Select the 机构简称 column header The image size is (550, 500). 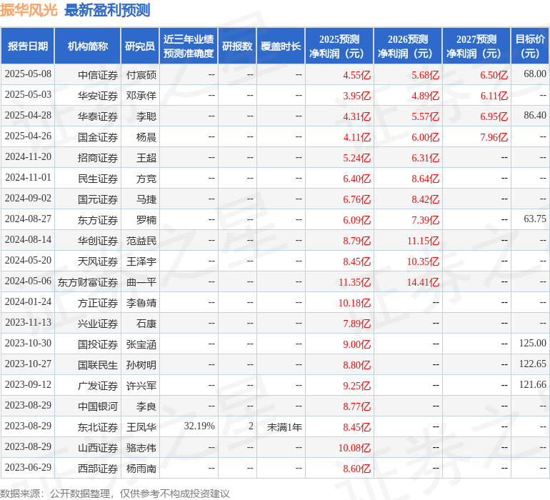point(88,46)
